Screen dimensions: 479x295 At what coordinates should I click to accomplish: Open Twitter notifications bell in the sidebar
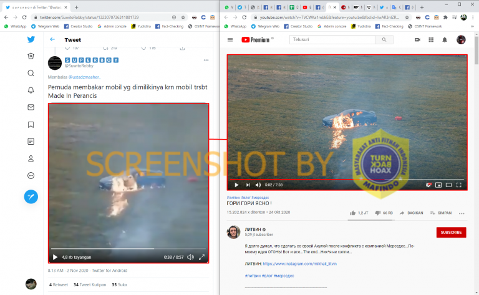point(31,90)
